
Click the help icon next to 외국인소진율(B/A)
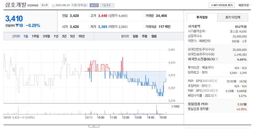point(217,59)
